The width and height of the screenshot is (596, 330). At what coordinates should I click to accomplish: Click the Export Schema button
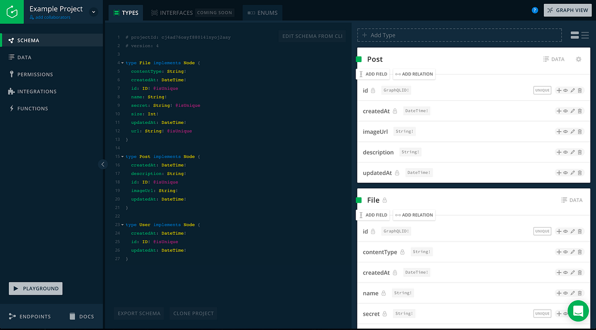[139, 313]
